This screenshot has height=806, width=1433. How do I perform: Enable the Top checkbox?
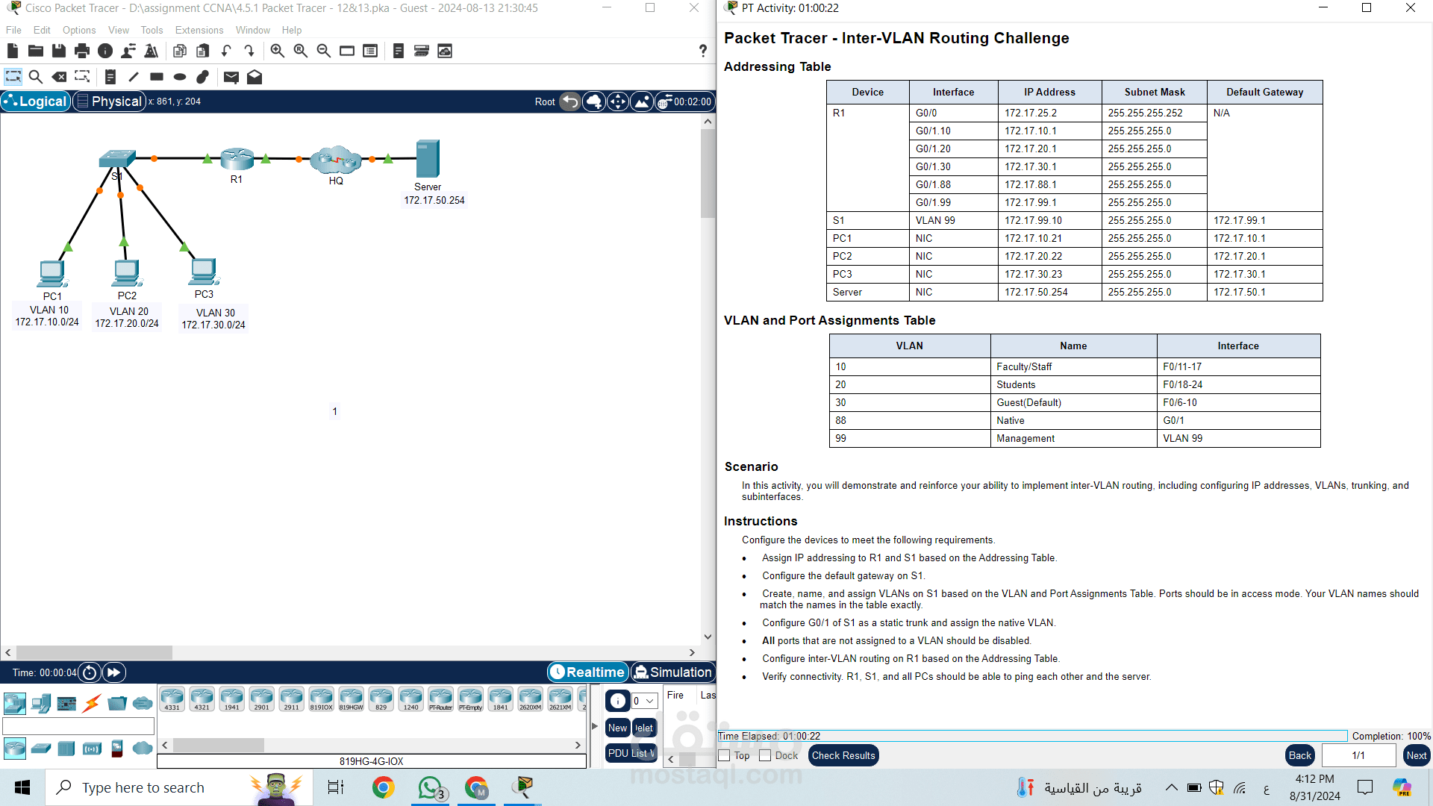click(x=723, y=755)
